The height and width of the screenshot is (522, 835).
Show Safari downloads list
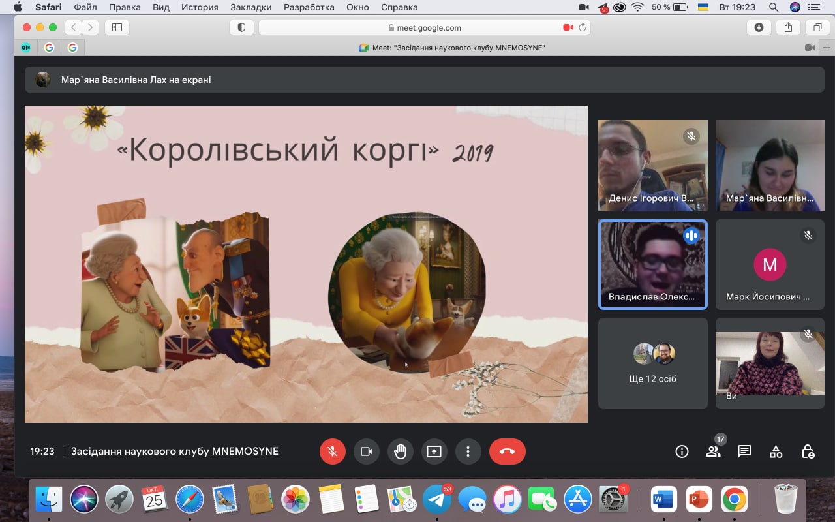tap(759, 27)
